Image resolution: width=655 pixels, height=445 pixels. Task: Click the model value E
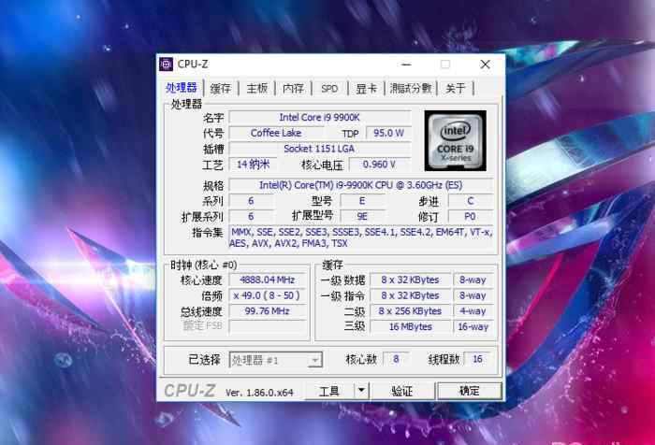pyautogui.click(x=362, y=201)
